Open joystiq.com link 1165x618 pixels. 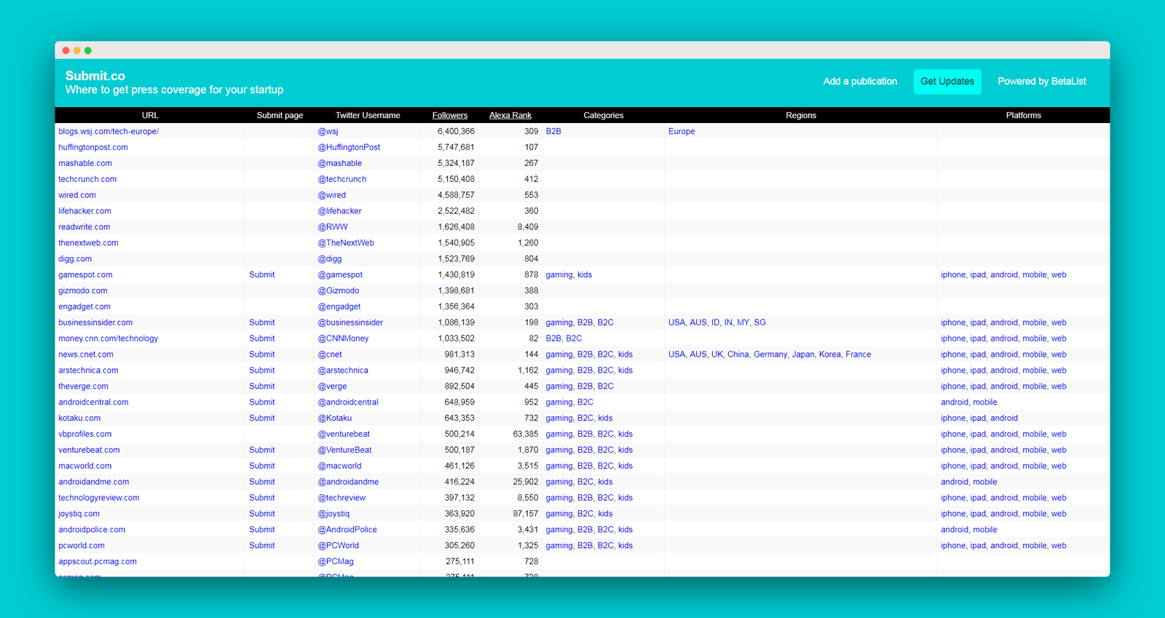click(x=79, y=515)
